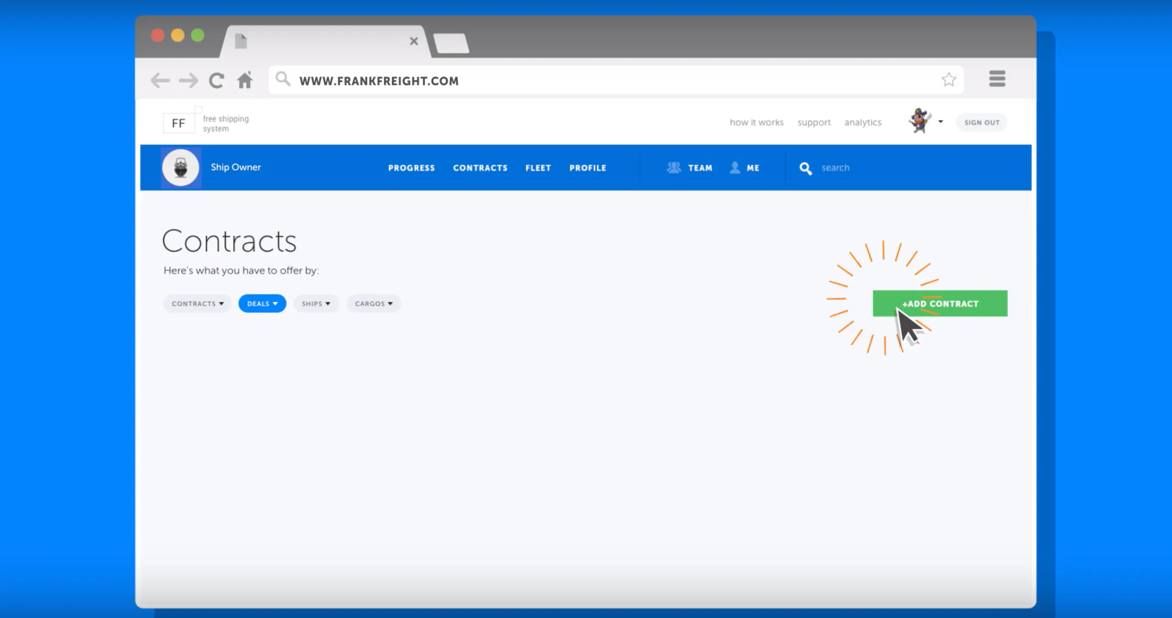1172x618 pixels.
Task: Click the magnifier icon in the address bar
Action: click(x=283, y=79)
